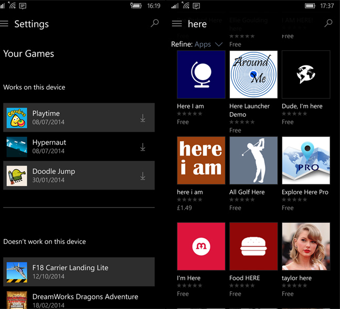Open 'Here I am' globe app tile
Image resolution: width=340 pixels, height=309 pixels.
click(201, 75)
